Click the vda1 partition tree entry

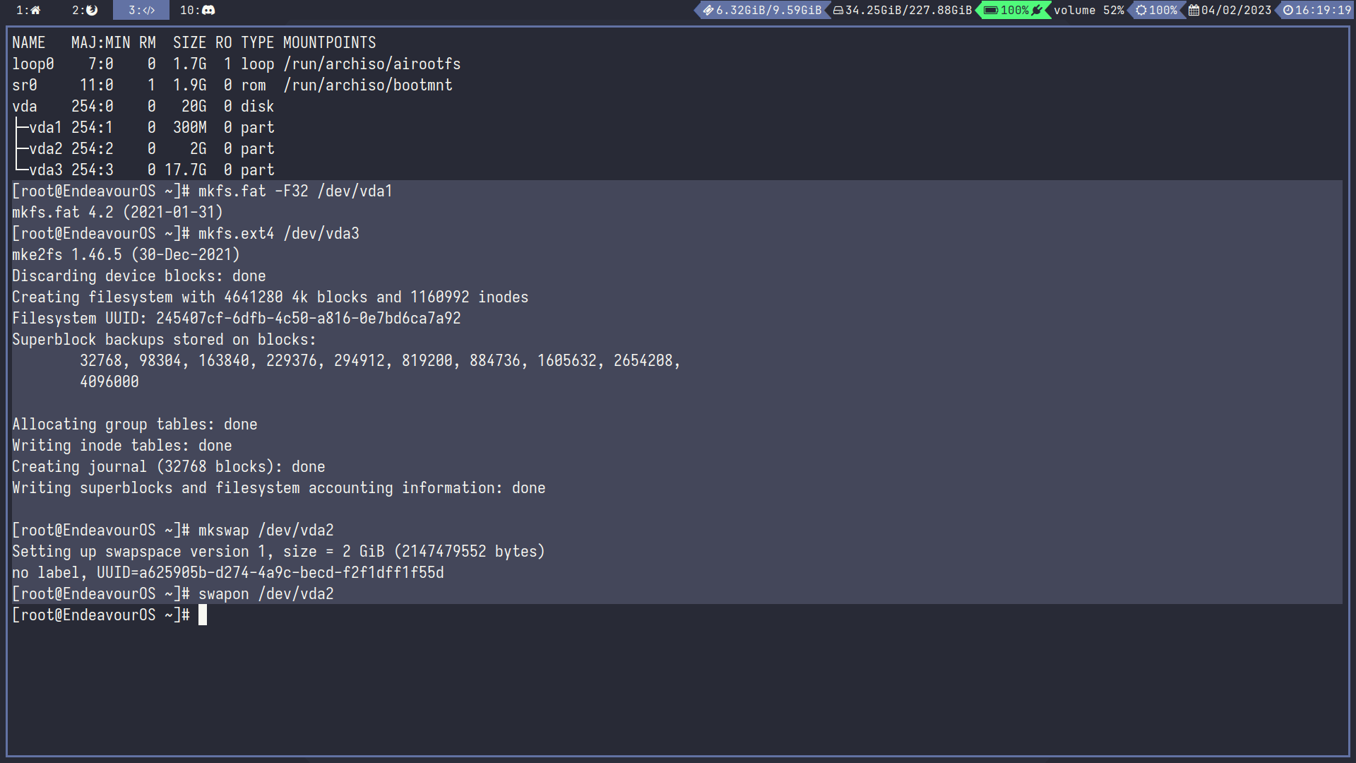(x=45, y=128)
